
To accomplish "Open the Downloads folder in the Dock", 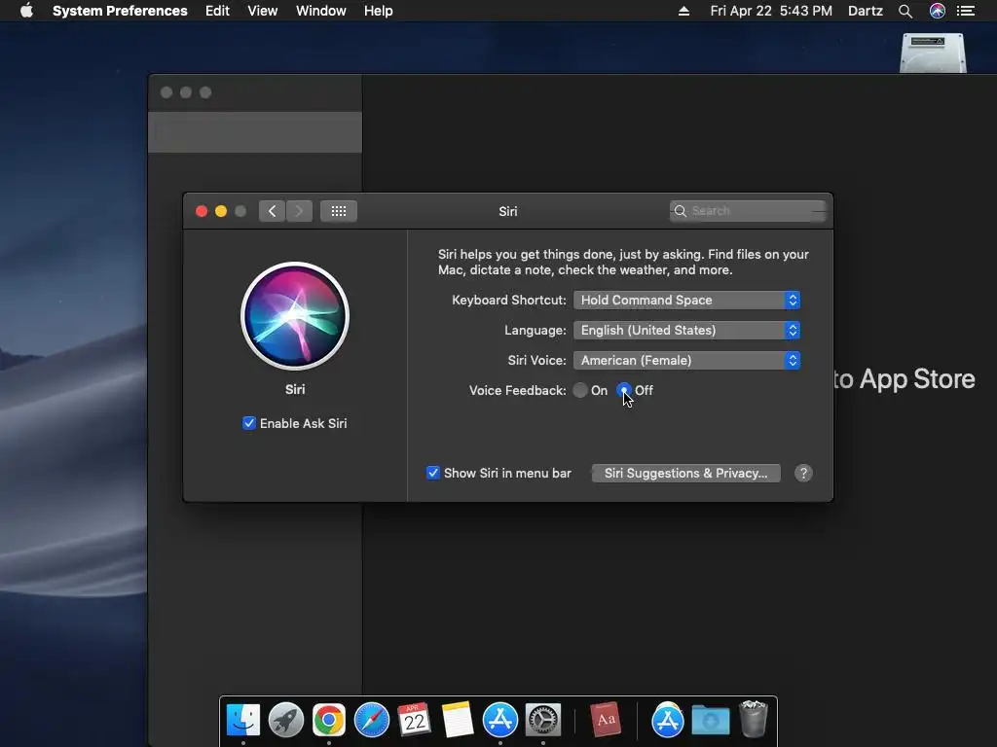I will pos(710,721).
